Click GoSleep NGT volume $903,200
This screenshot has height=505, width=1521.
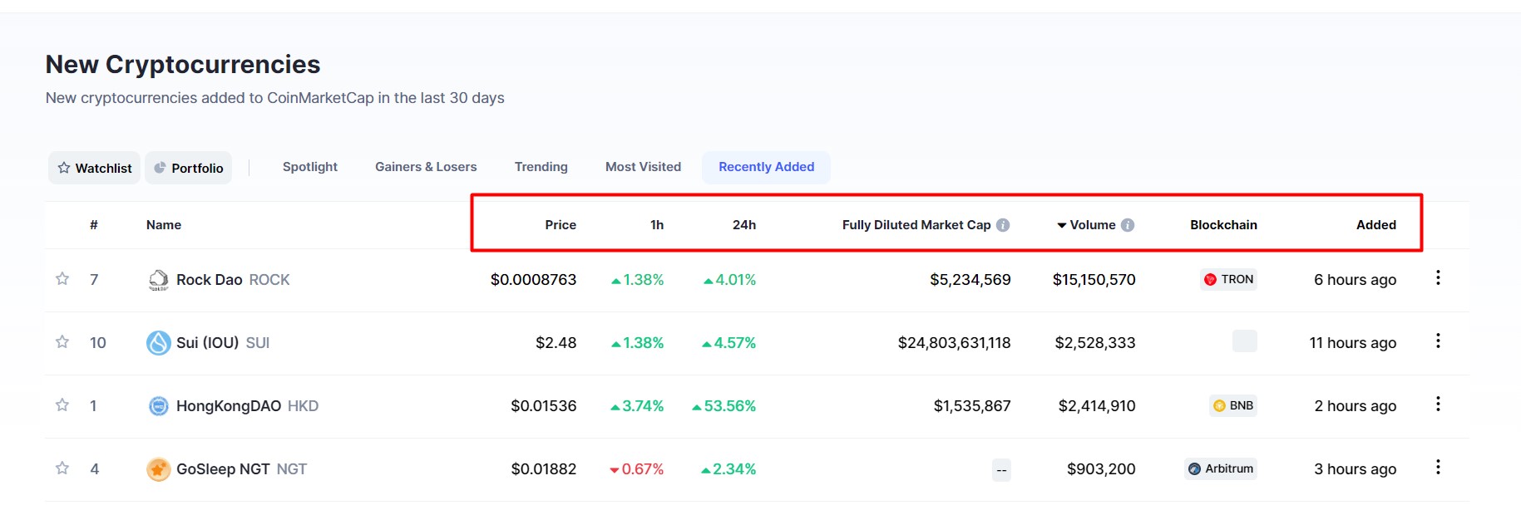tap(1101, 469)
